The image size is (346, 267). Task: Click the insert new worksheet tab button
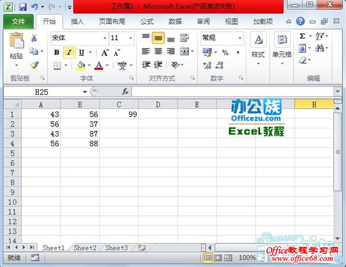[142, 247]
